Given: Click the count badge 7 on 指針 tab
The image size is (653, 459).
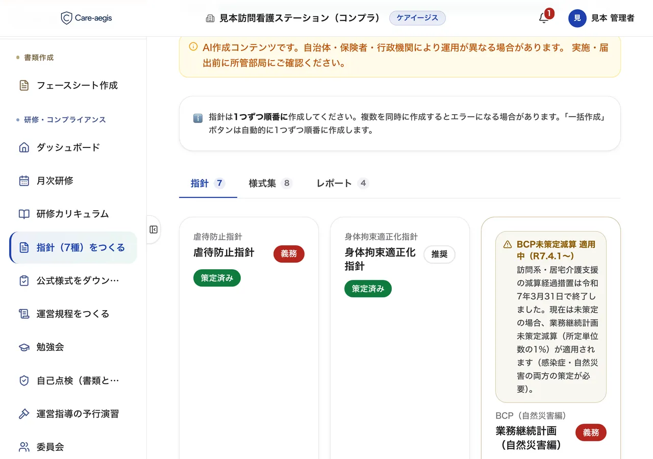Looking at the screenshot, I should [219, 183].
